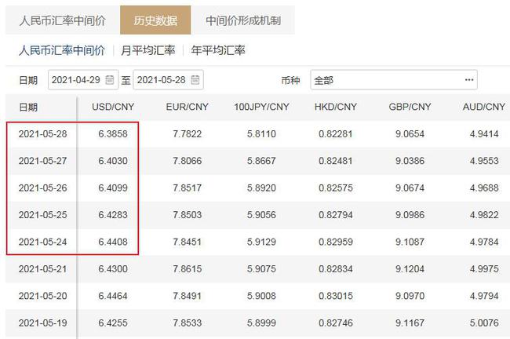Select the 2021-05-19 date cell
The height and width of the screenshot is (339, 510).
click(42, 323)
